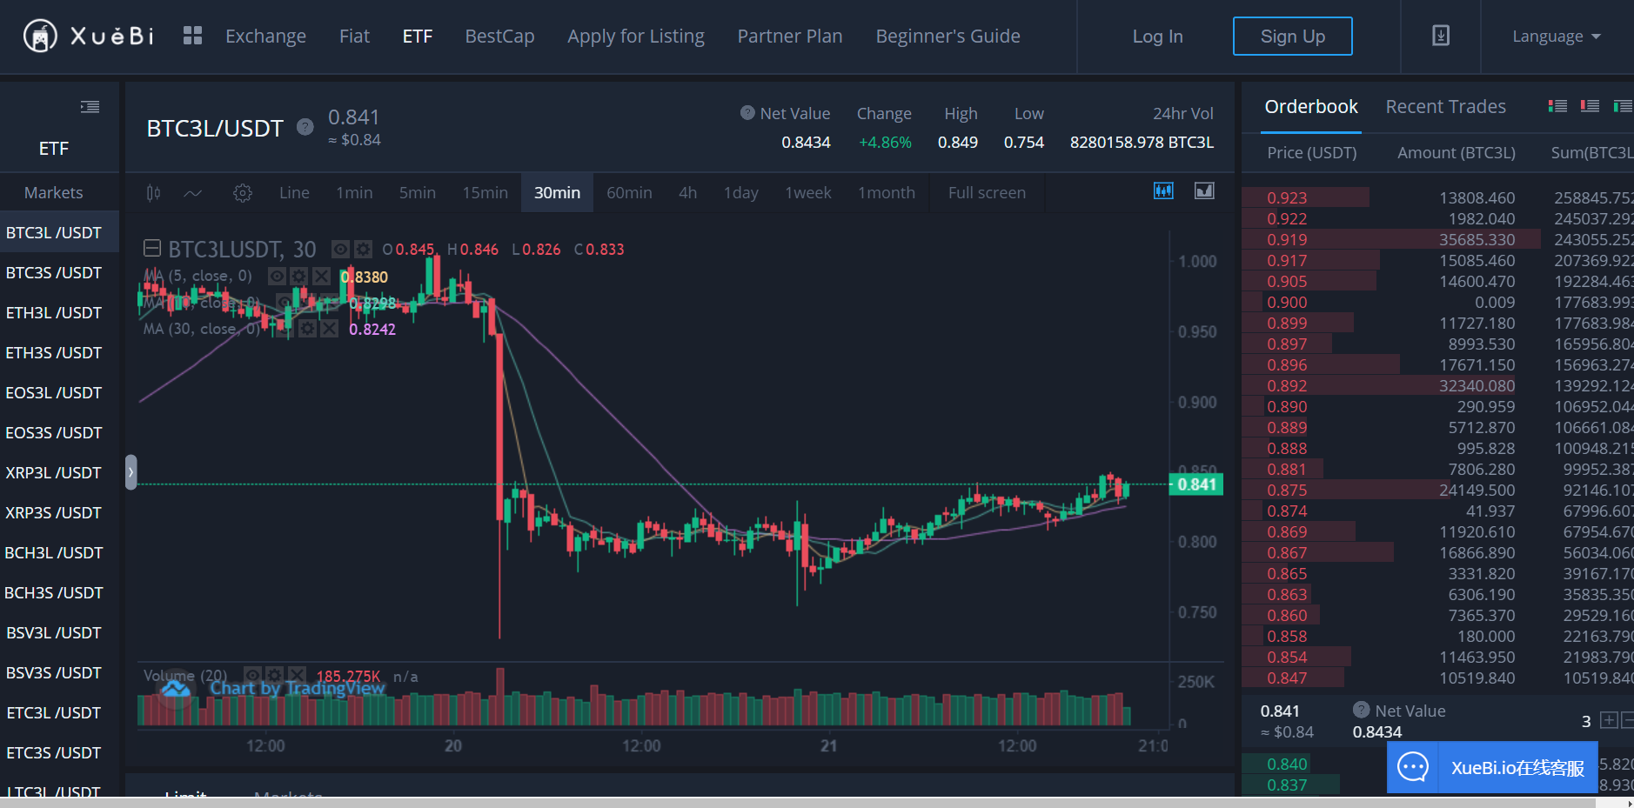Open the apps grid menu icon
1634x808 pixels.
[x=192, y=36]
